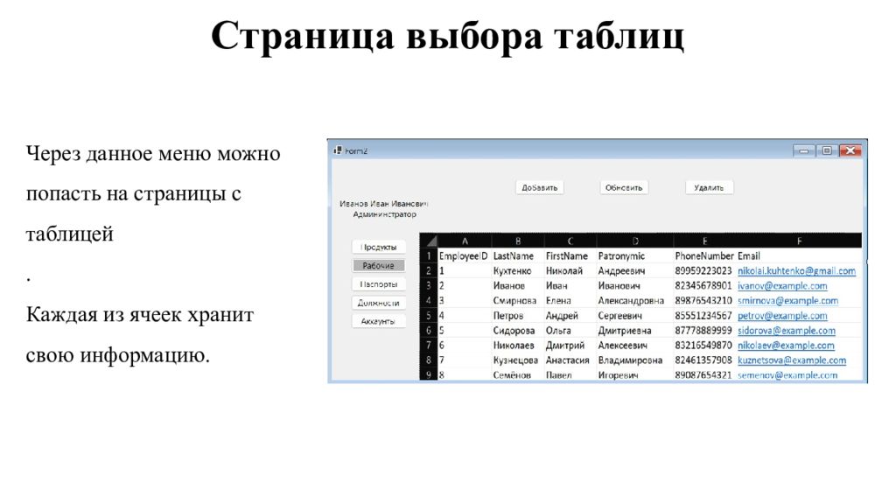Open link nikolaev@example.com
This screenshot has height=504, width=896.
click(786, 345)
